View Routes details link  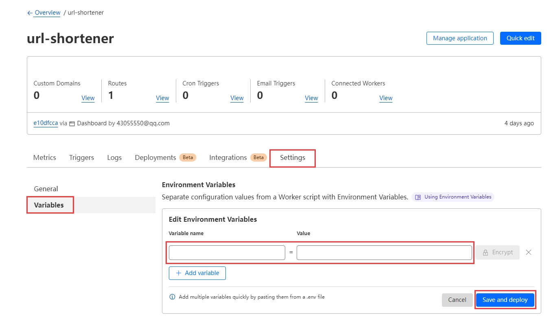coord(162,98)
